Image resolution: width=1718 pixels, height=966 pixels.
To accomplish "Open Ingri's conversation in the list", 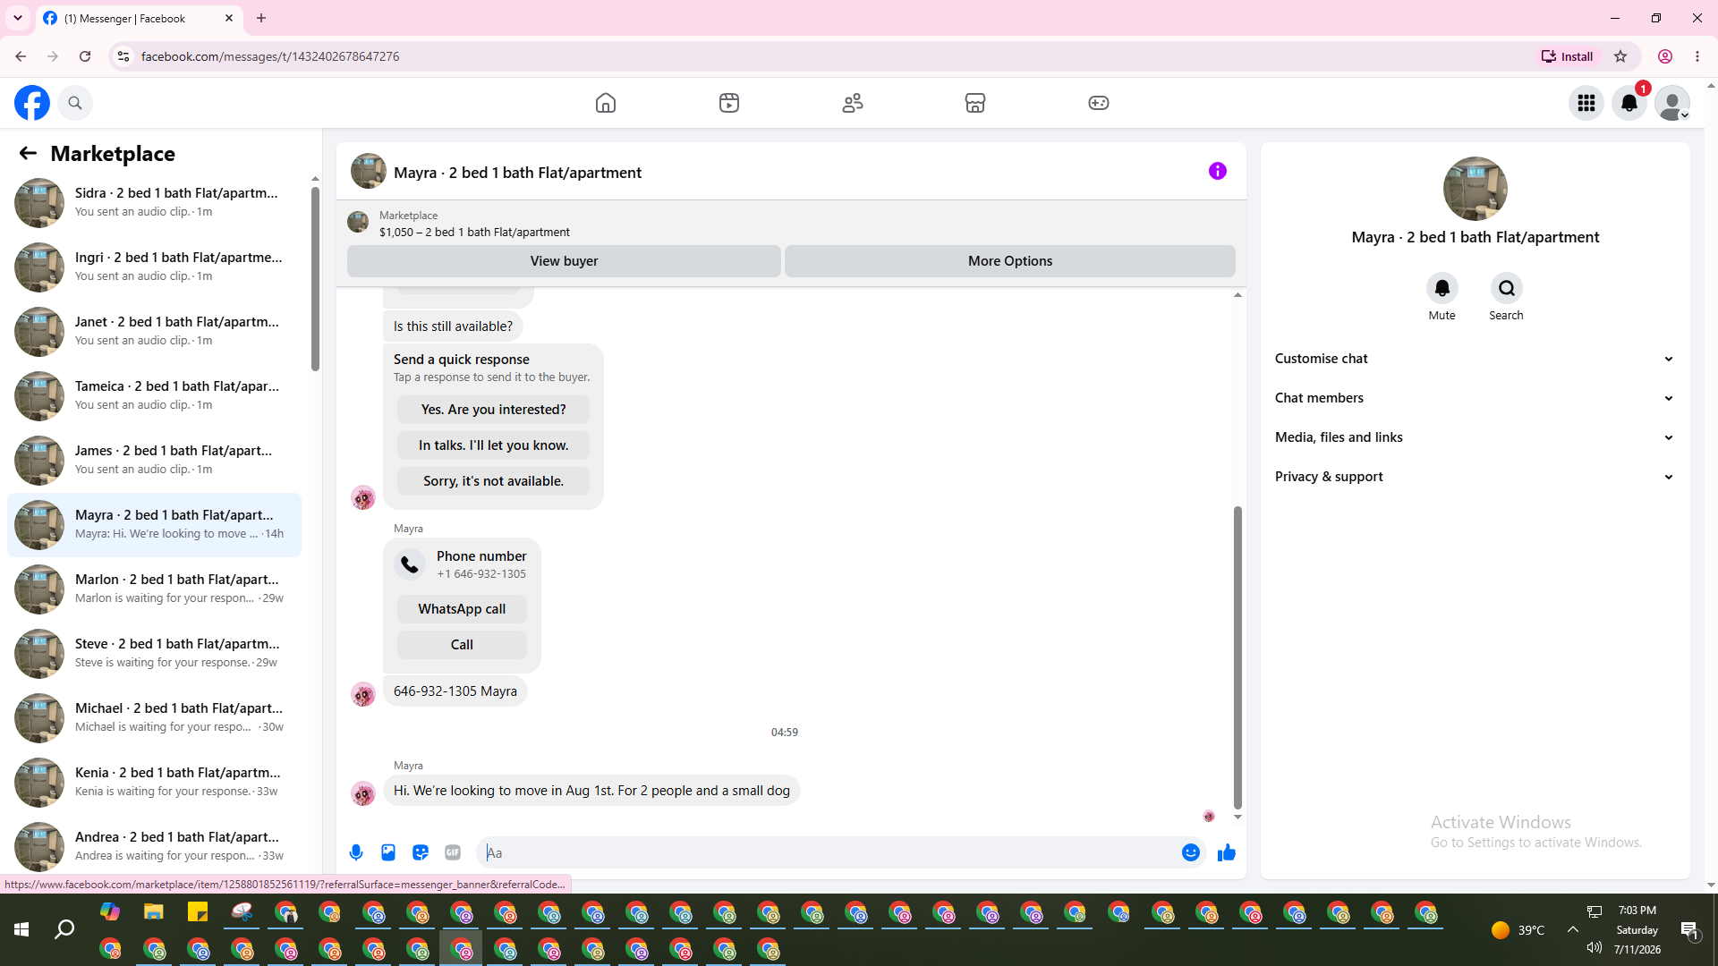I will click(154, 267).
